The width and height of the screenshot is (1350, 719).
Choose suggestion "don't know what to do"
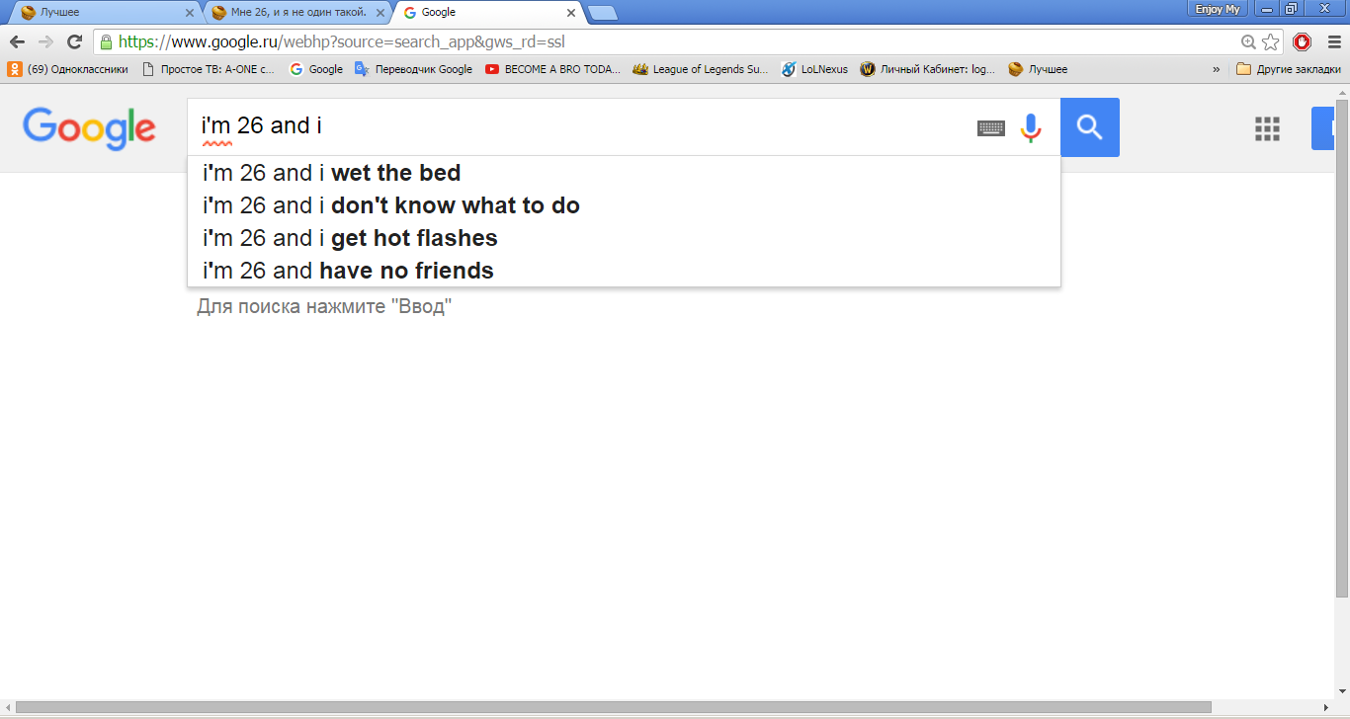(x=391, y=206)
